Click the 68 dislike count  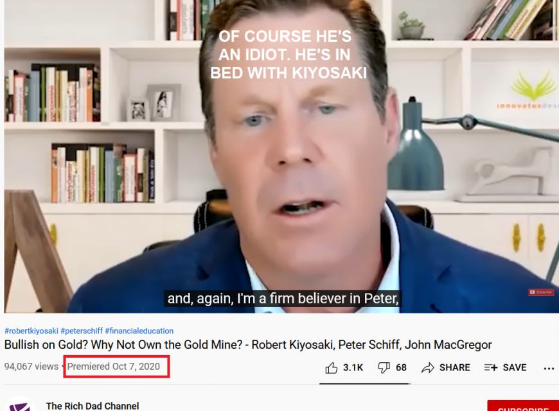click(x=401, y=367)
